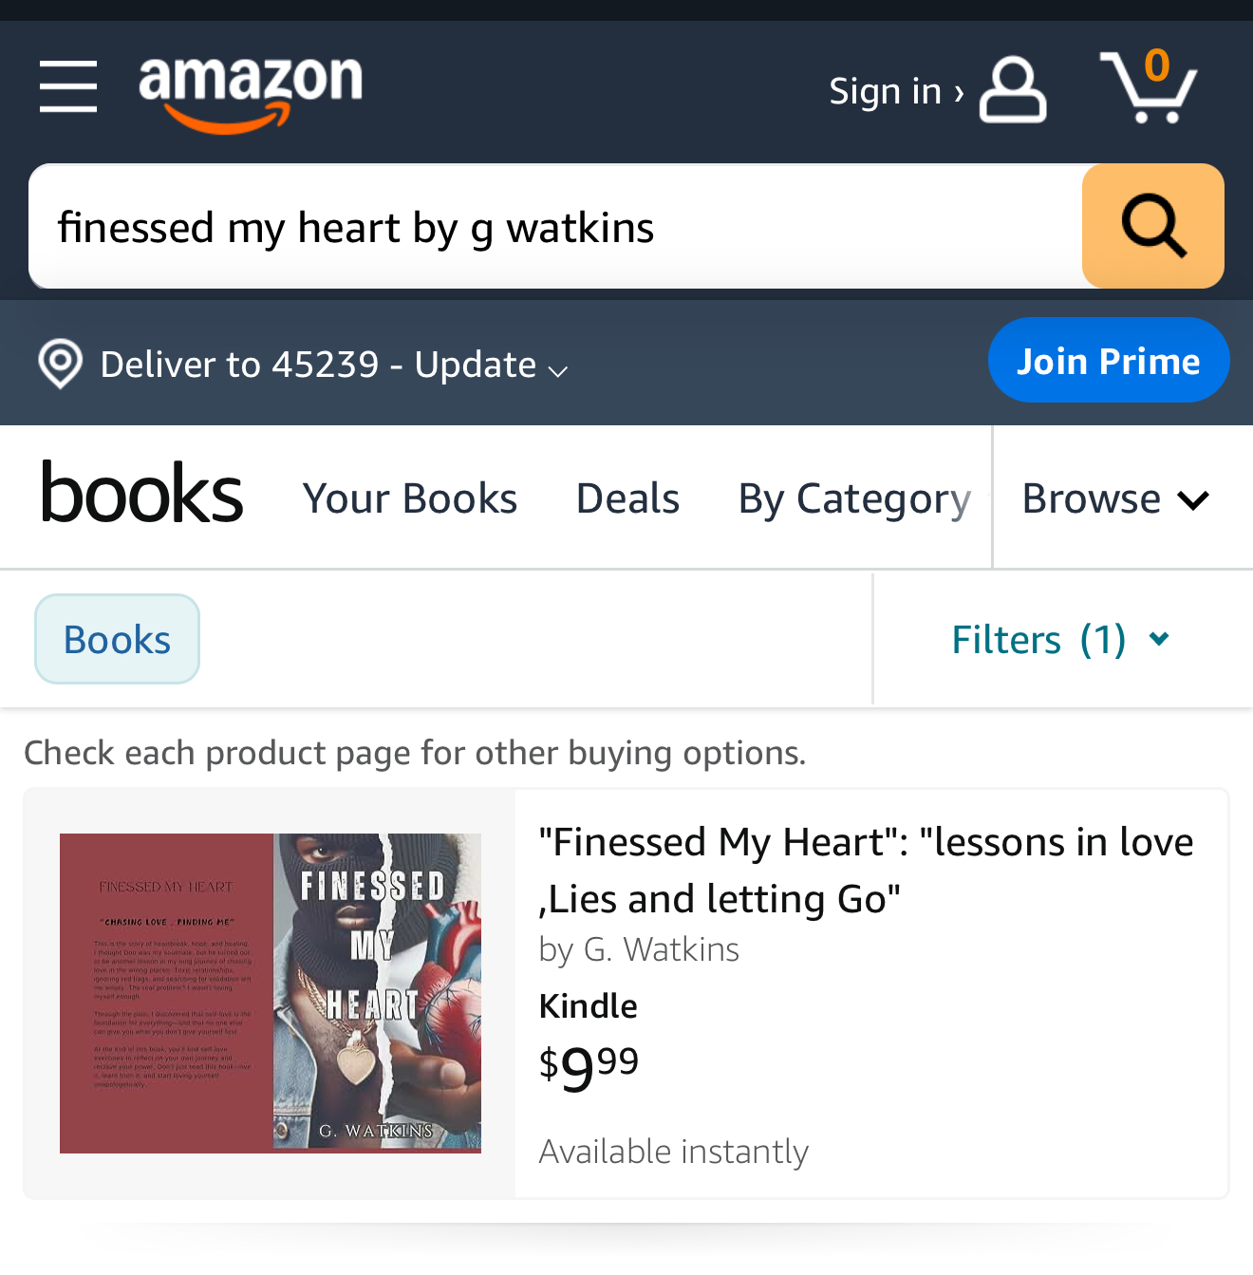This screenshot has width=1253, height=1275.
Task: Tap the delivery location pin icon
Action: click(61, 364)
